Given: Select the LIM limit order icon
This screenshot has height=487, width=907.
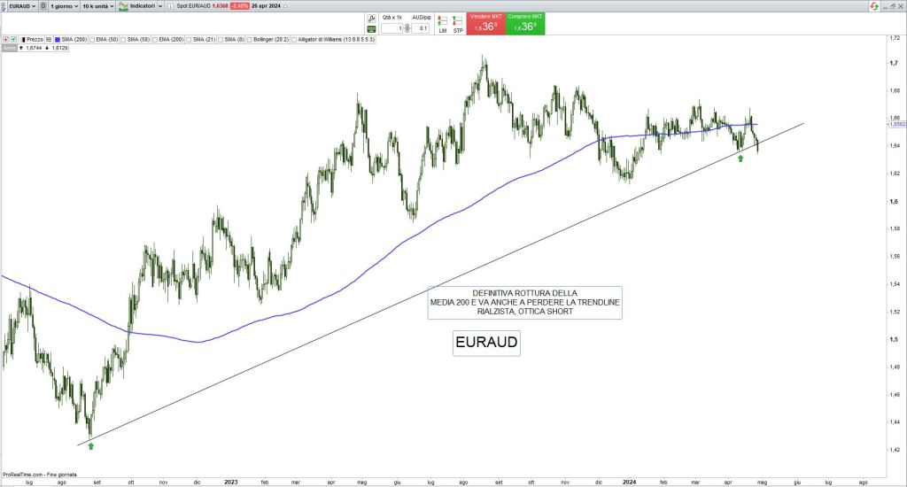Looking at the screenshot, I should click(x=443, y=23).
